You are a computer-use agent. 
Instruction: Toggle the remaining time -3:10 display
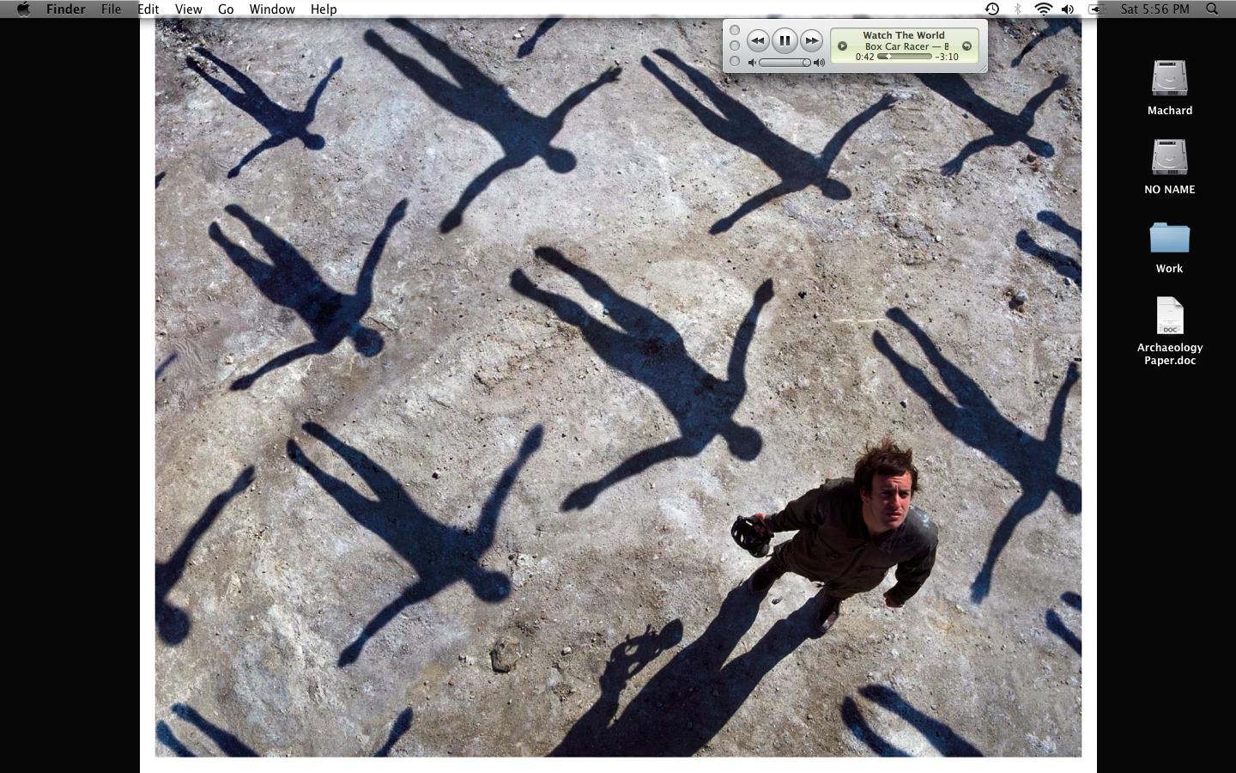coord(947,57)
